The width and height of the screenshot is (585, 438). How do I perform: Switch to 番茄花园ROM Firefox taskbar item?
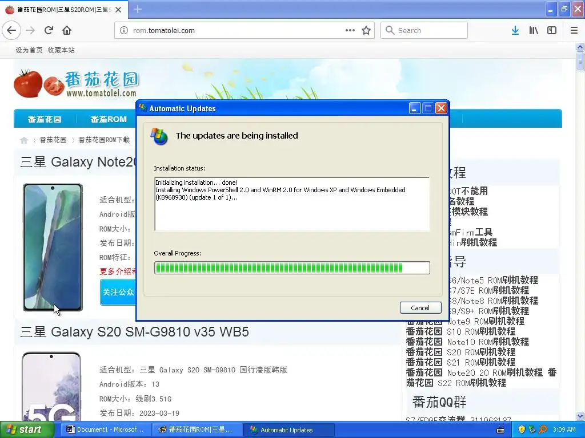(x=197, y=430)
